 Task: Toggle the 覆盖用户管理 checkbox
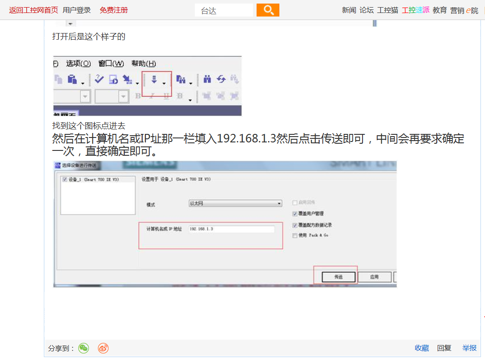(295, 214)
